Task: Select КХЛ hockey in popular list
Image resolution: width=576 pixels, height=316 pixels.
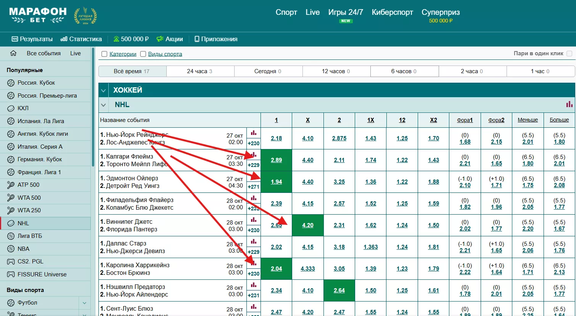Action: tap(45, 108)
